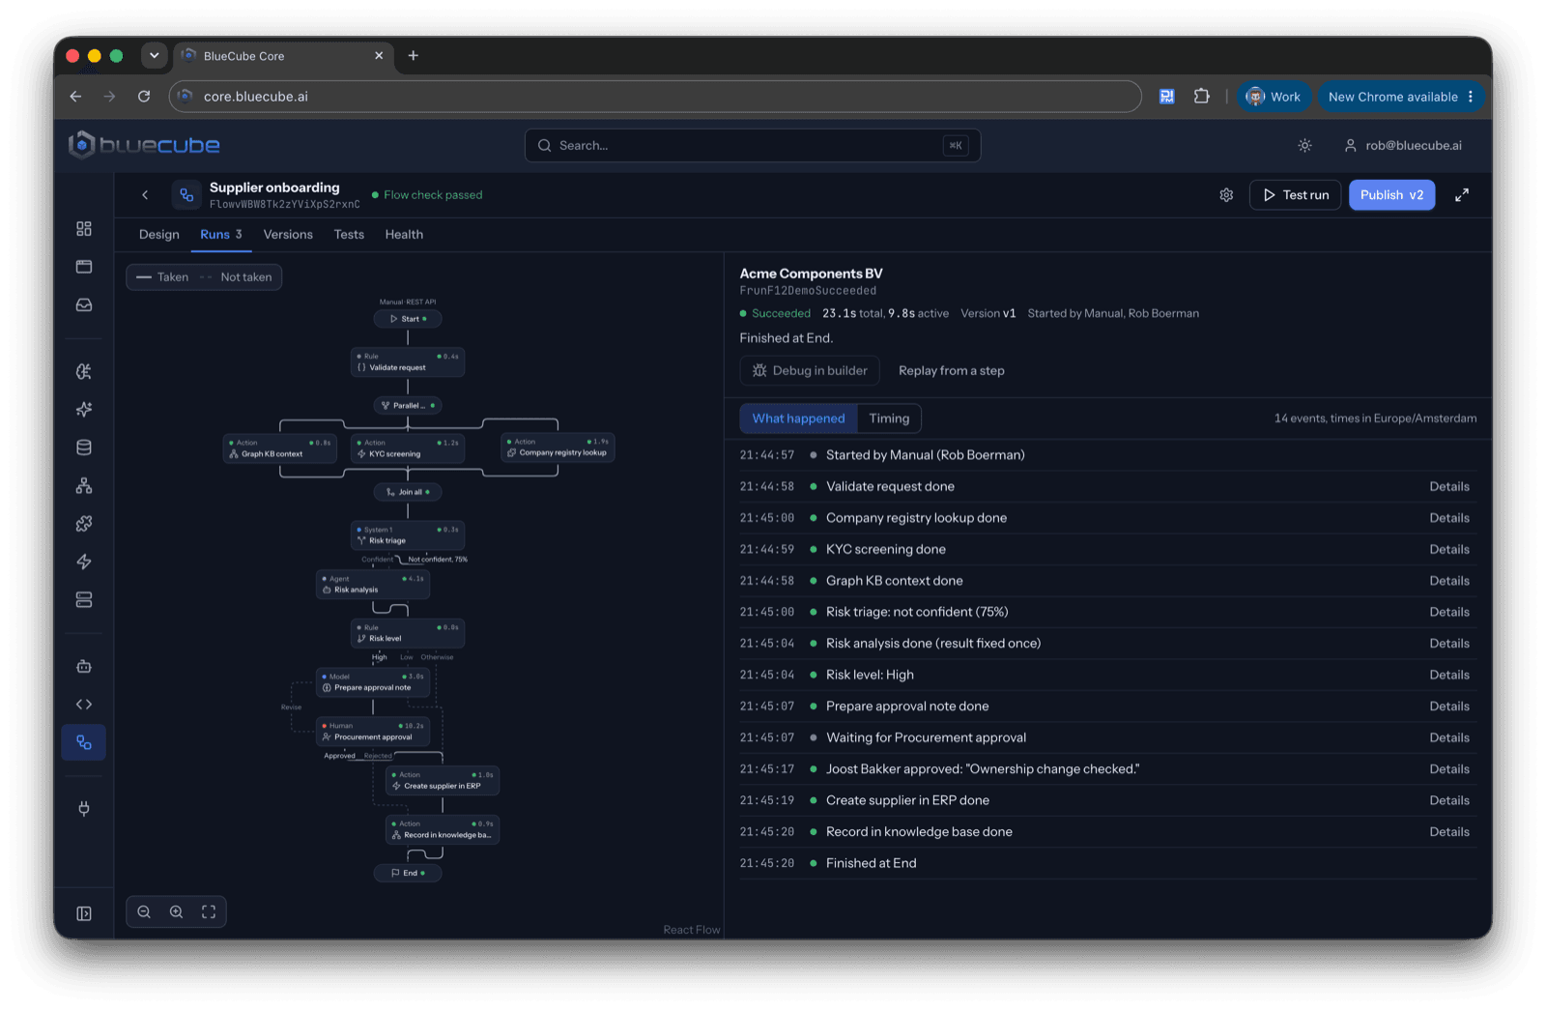This screenshot has height=1010, width=1546.
Task: Open Details for Joost Bakker approved event
Action: [1449, 769]
